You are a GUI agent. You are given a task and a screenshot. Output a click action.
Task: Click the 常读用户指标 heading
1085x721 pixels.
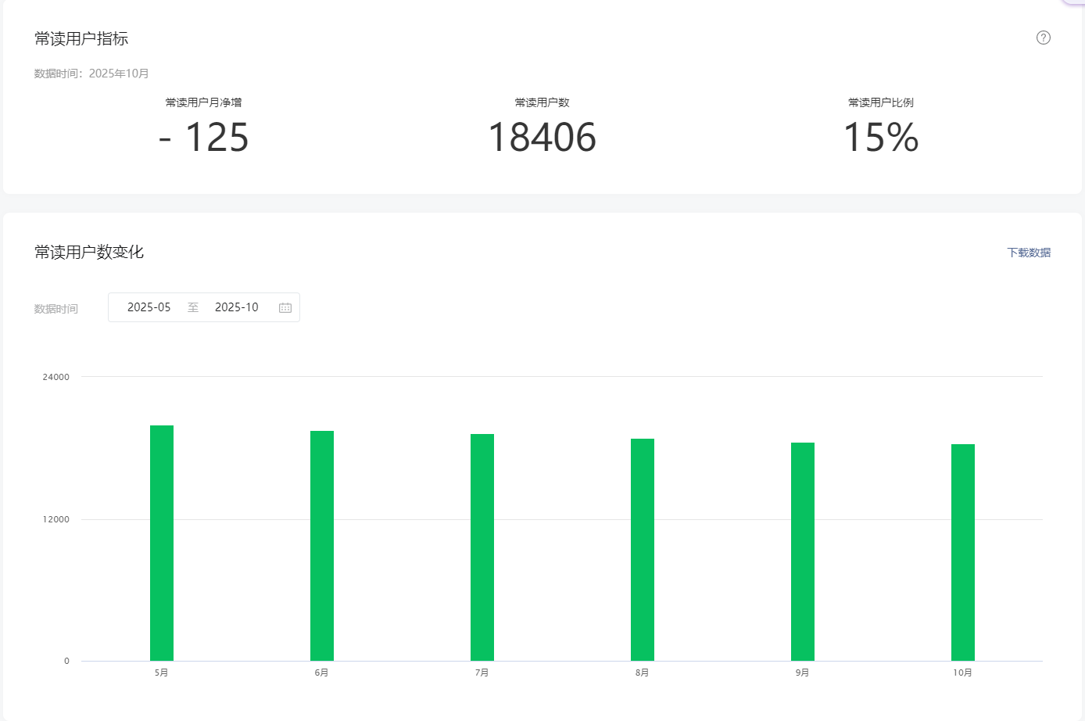click(81, 38)
